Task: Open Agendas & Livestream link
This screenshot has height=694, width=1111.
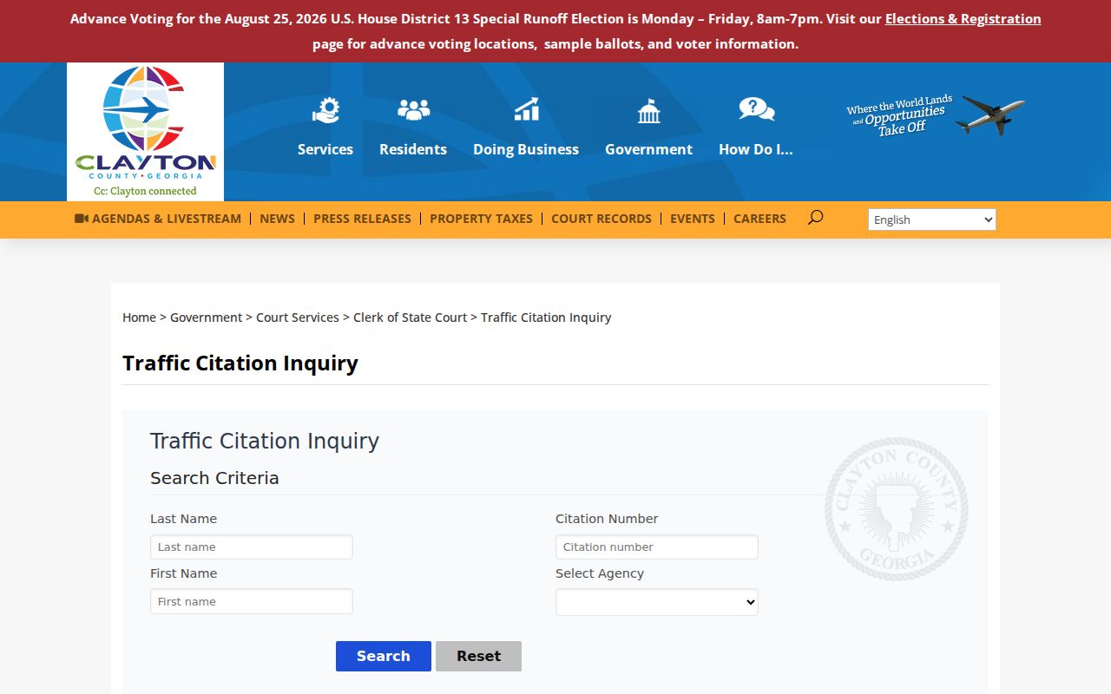Action: 158,219
